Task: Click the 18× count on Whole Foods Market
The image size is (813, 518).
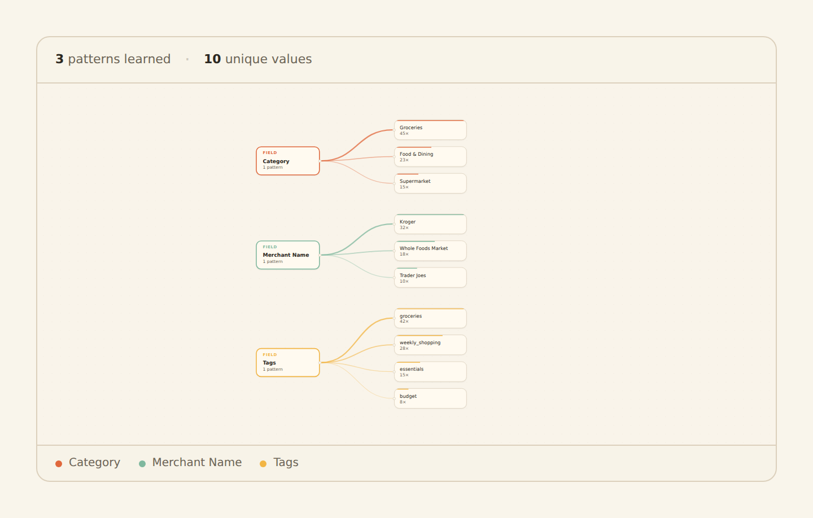Action: tap(404, 254)
